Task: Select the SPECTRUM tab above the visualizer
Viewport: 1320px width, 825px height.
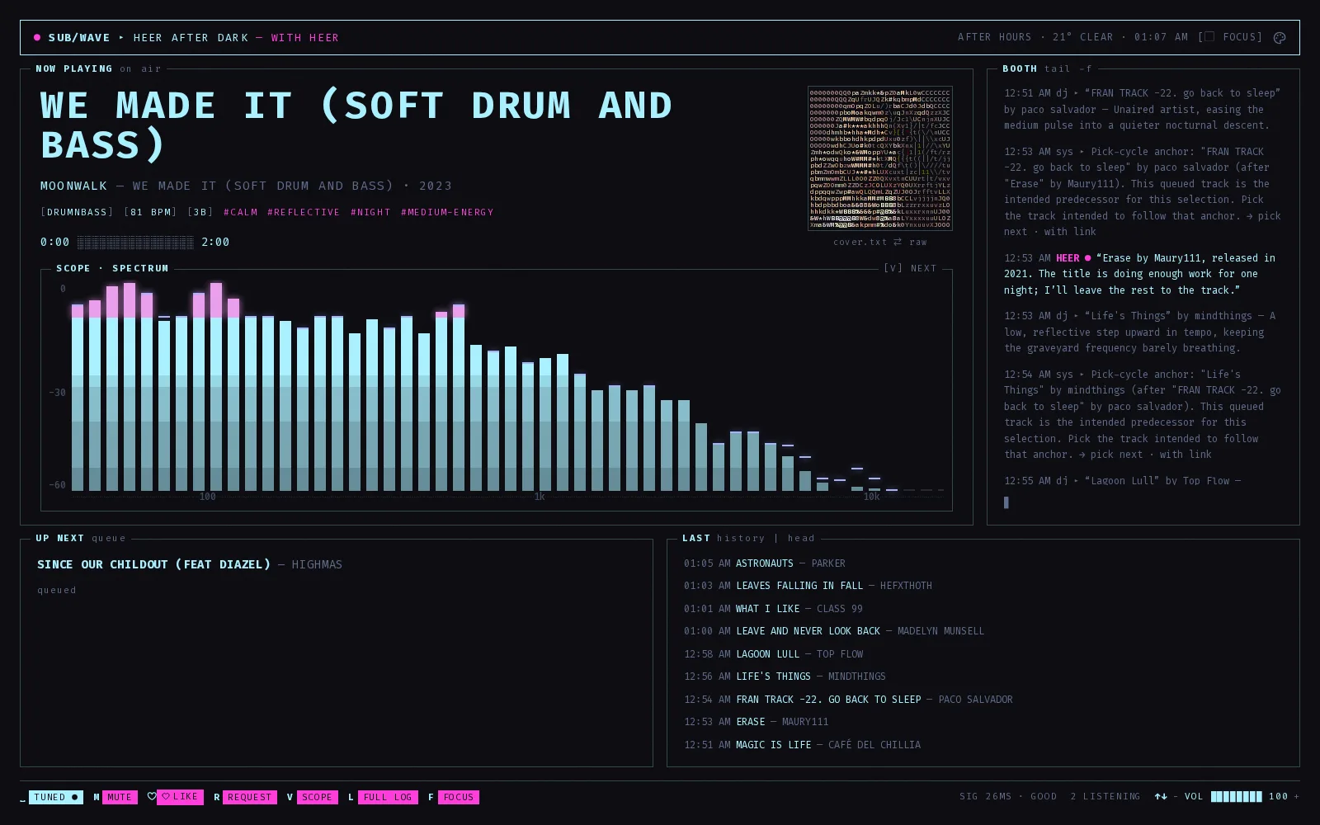Action: pos(140,268)
